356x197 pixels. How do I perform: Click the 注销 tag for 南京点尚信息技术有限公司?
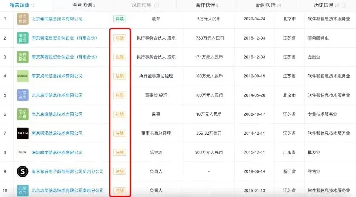(120, 76)
